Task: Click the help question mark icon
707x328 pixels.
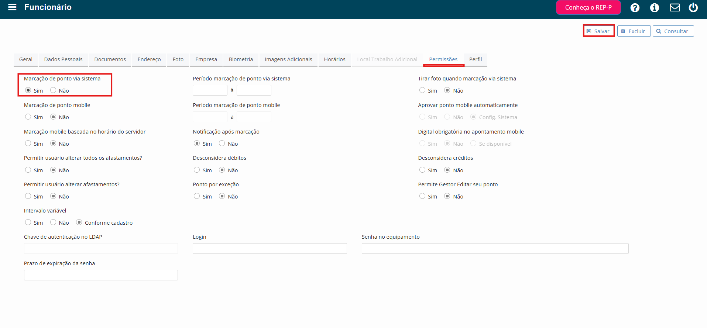Action: click(x=635, y=7)
